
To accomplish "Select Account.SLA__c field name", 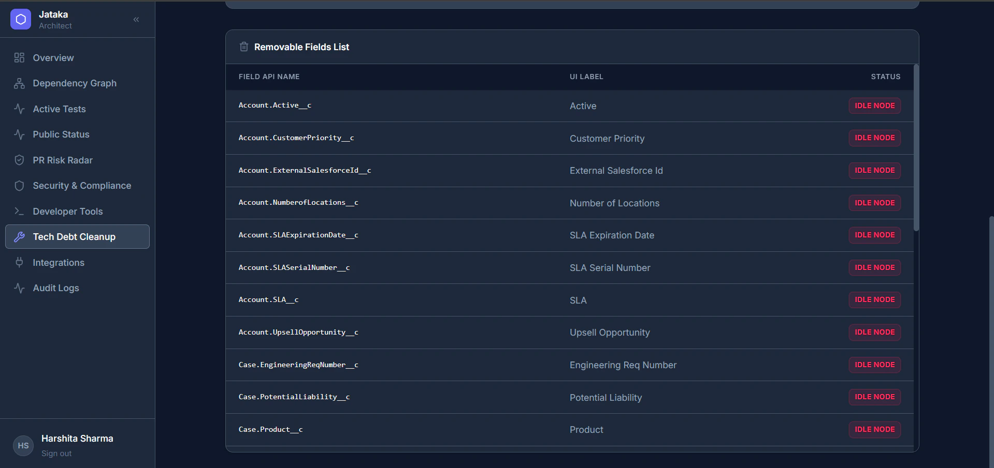I will [268, 300].
